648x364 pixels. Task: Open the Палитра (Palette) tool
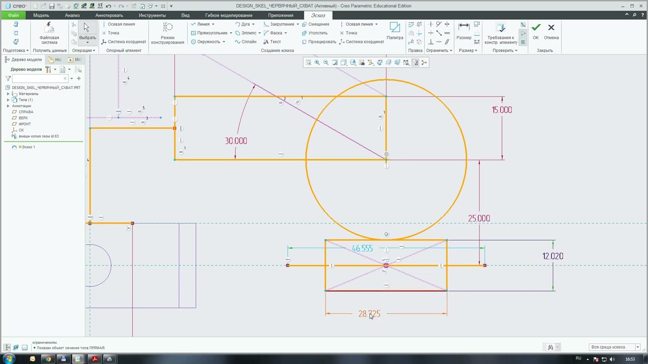395,31
